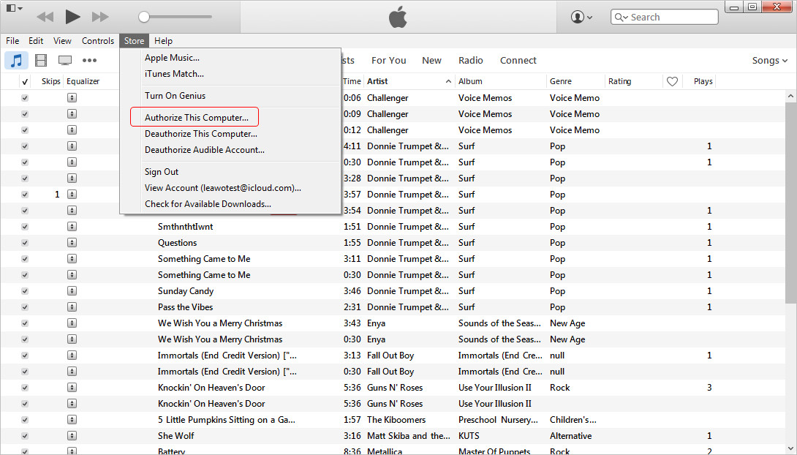The height and width of the screenshot is (455, 797).
Task: Click the equalizer icon for She Wolf
Action: (x=72, y=436)
